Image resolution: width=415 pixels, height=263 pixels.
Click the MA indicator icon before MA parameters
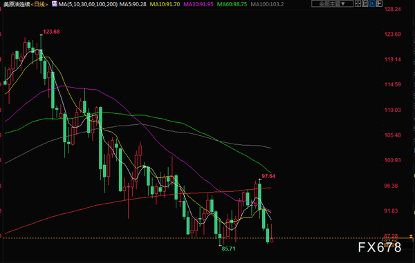pos(55,3)
